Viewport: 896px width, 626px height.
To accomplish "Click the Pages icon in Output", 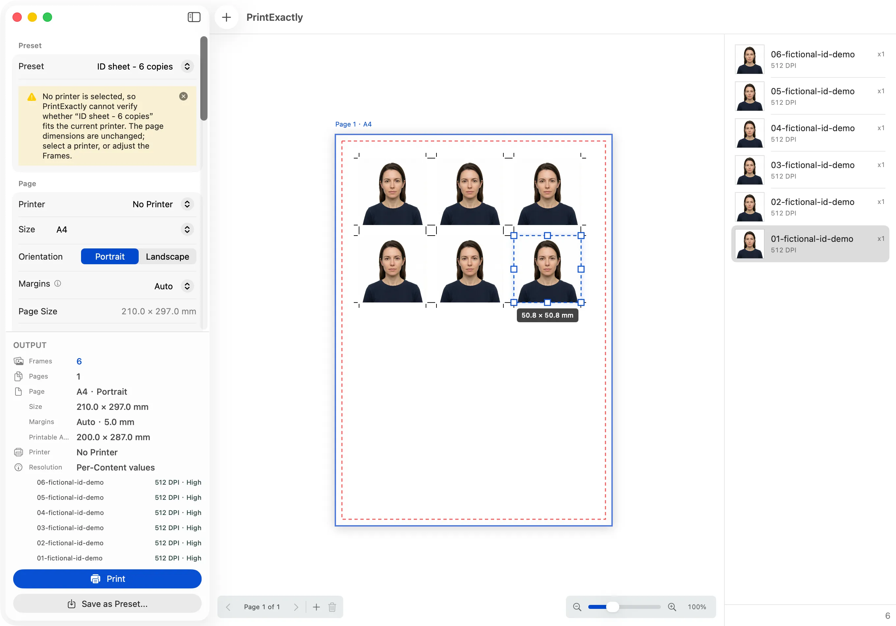I will point(18,376).
